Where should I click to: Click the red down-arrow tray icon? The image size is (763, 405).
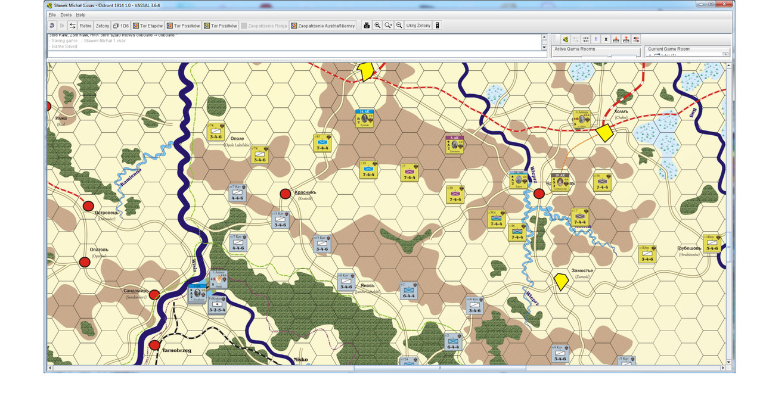616,39
